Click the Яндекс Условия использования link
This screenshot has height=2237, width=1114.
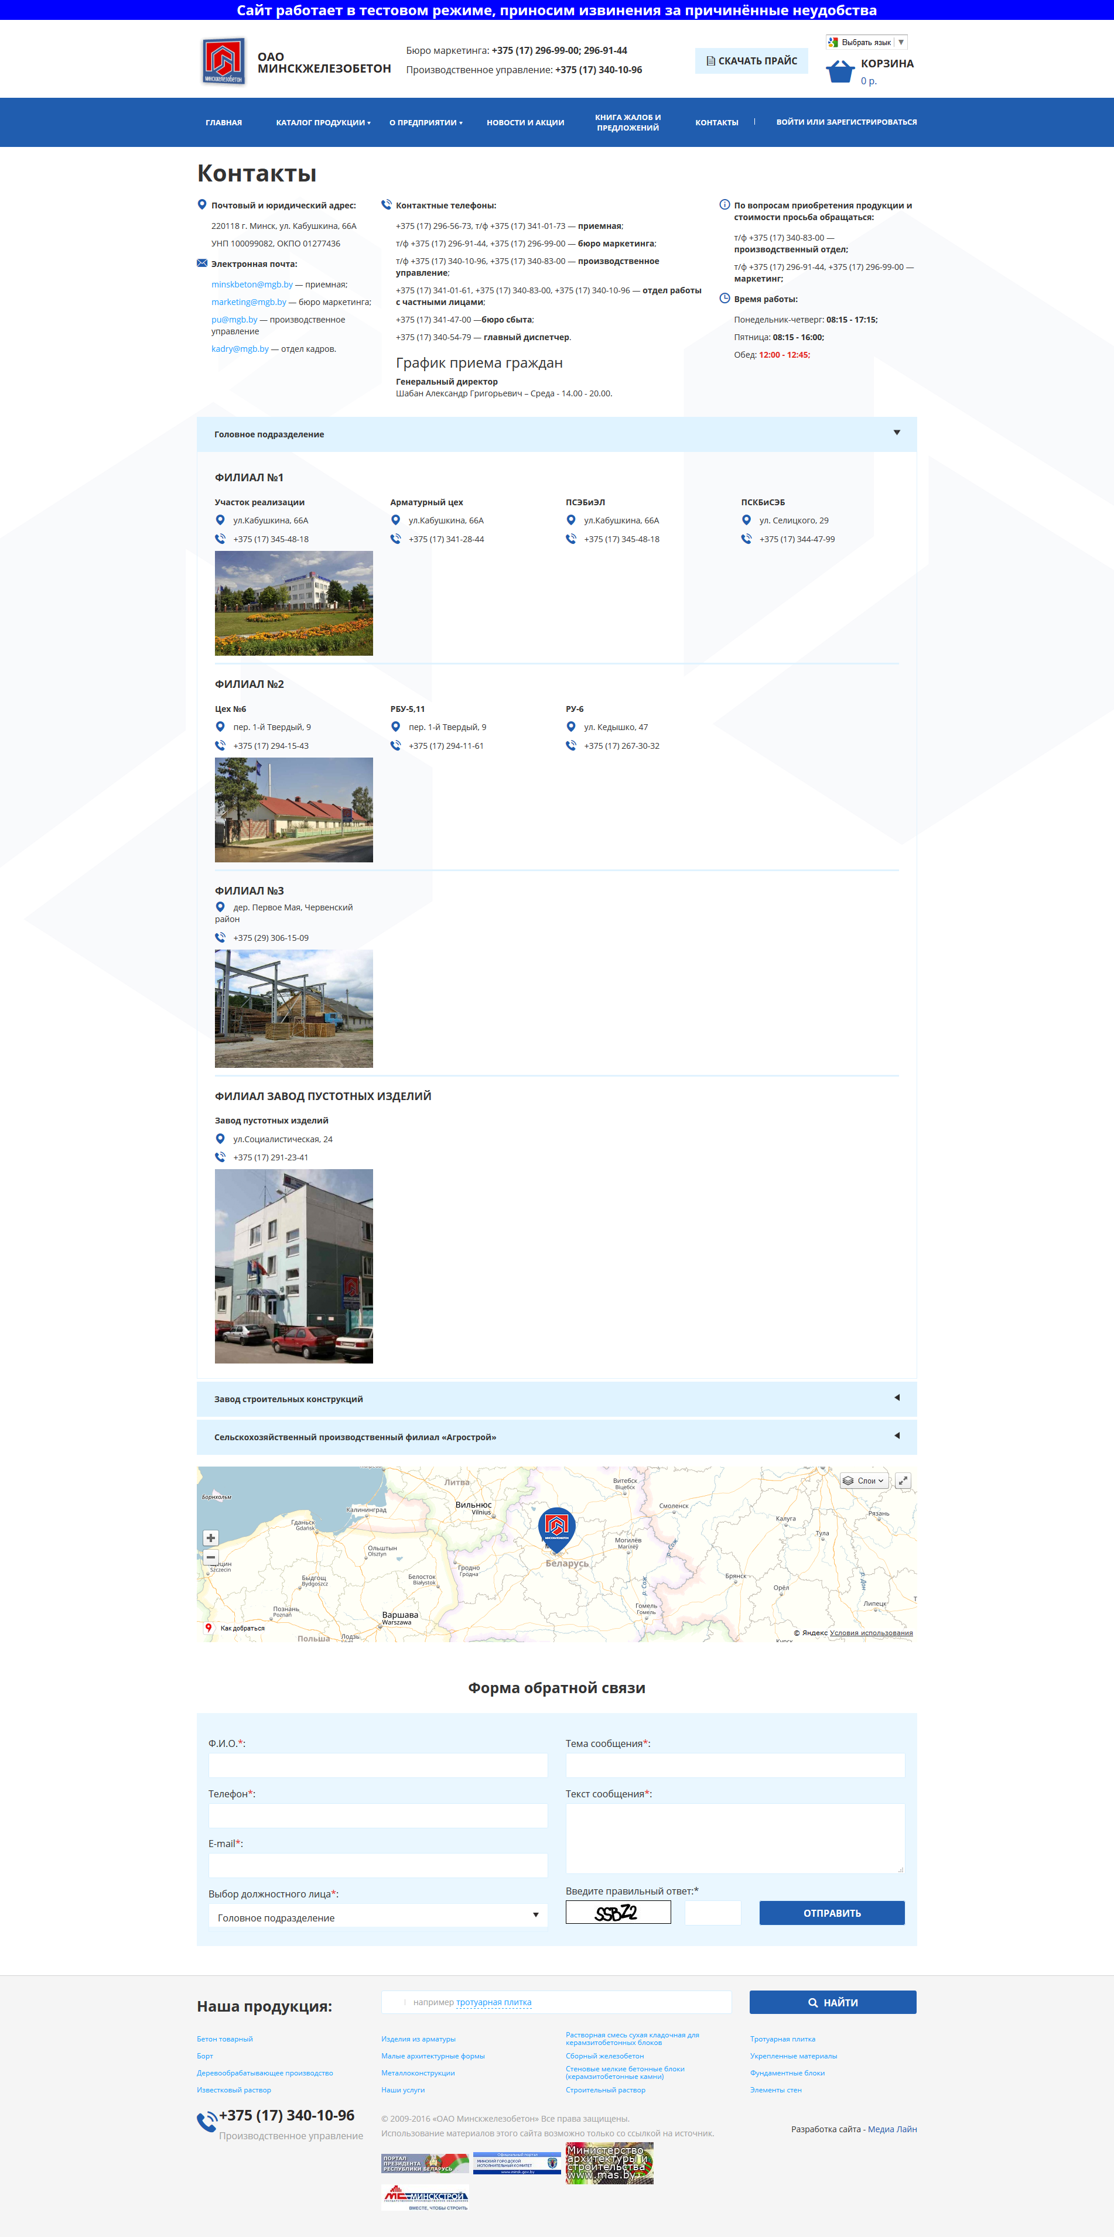pos(871,1633)
